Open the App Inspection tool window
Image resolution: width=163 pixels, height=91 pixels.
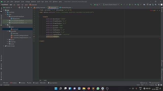(52, 83)
